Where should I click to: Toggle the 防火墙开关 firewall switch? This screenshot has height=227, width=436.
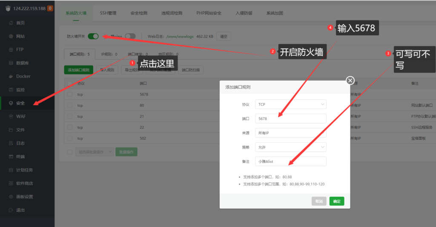93,36
